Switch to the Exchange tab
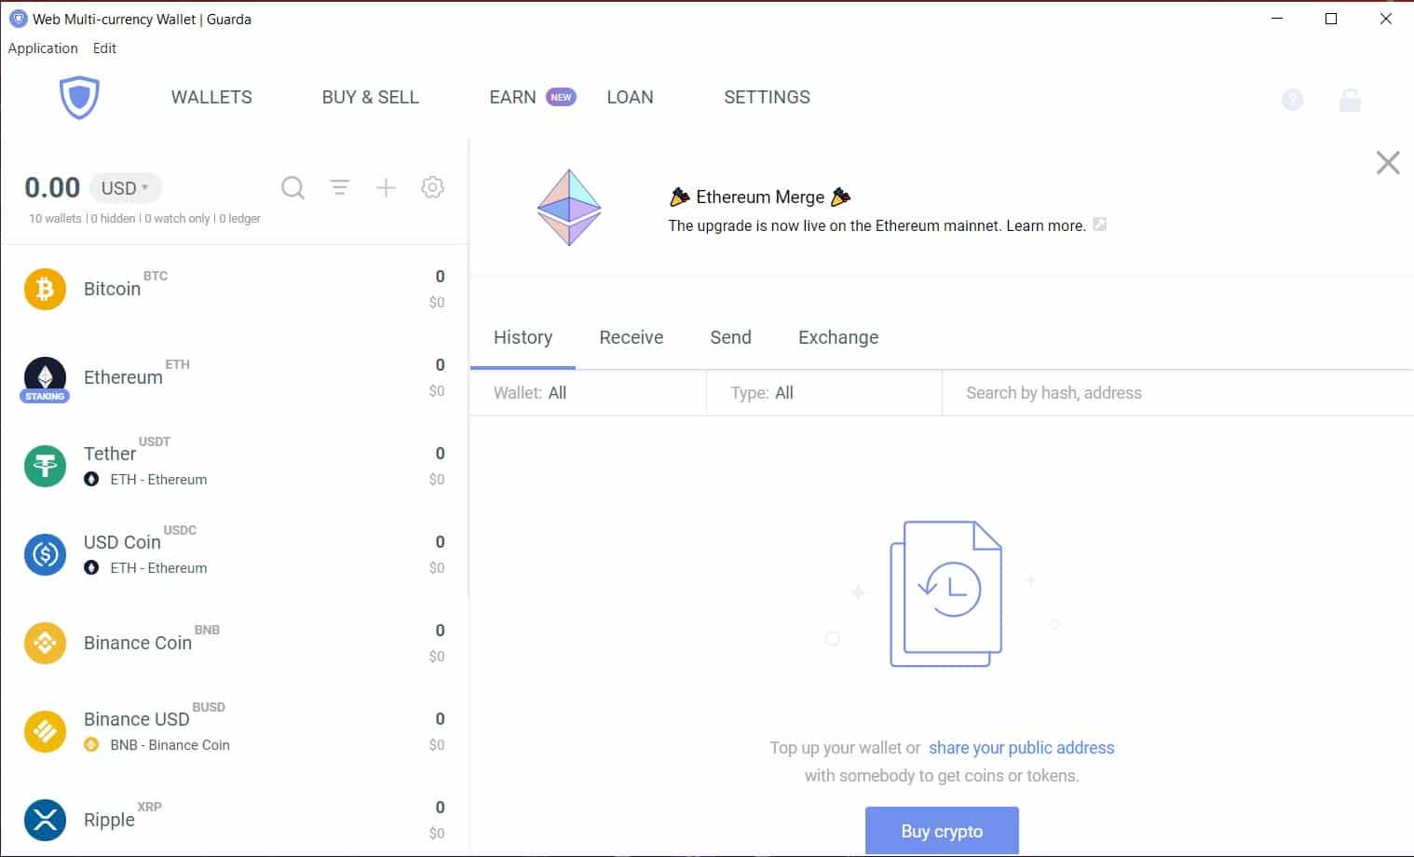Screen dimensions: 1414x857 click(x=838, y=337)
